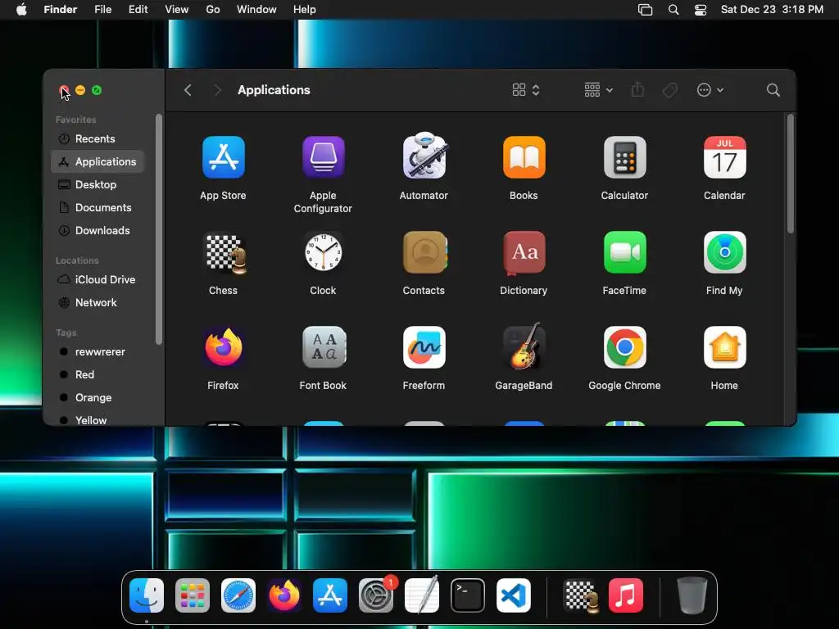
Task: Open Spotlight search in menu bar
Action: (673, 10)
